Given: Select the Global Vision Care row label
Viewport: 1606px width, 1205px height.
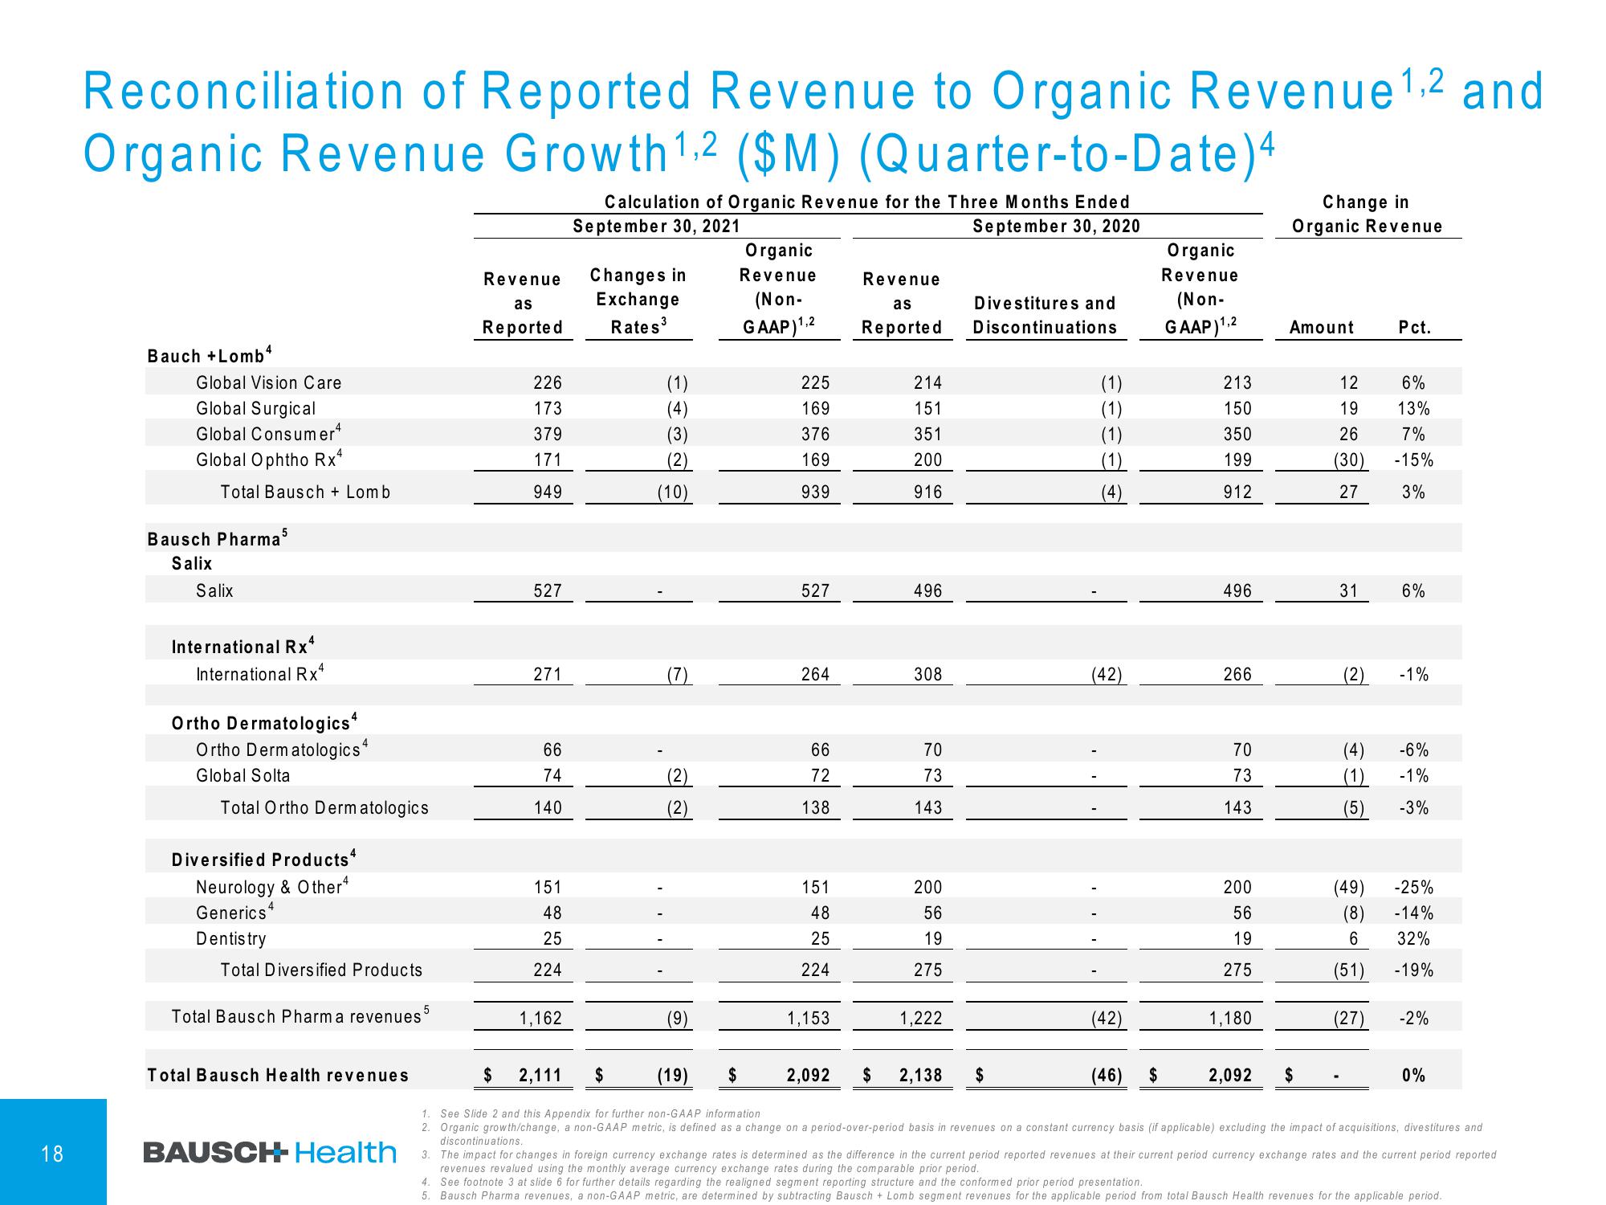Looking at the screenshot, I should tap(269, 383).
